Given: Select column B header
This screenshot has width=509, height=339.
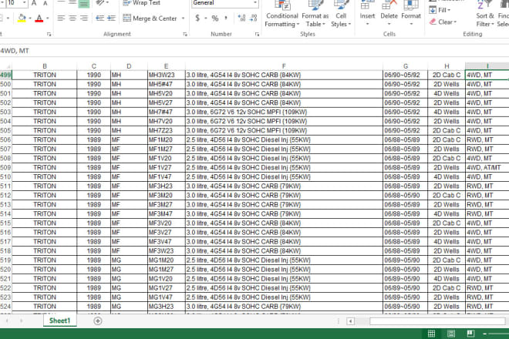Looking at the screenshot, I should pos(45,66).
